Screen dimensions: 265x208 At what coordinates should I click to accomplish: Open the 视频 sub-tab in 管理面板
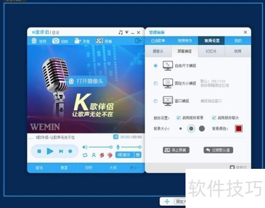[237, 51]
